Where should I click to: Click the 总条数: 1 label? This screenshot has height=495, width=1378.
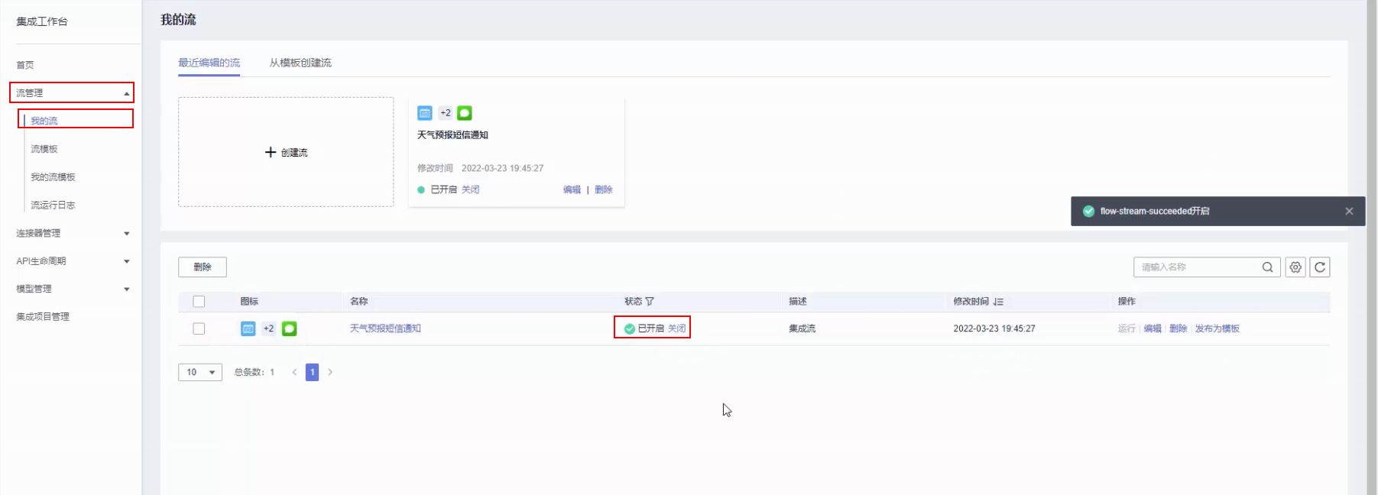point(254,372)
